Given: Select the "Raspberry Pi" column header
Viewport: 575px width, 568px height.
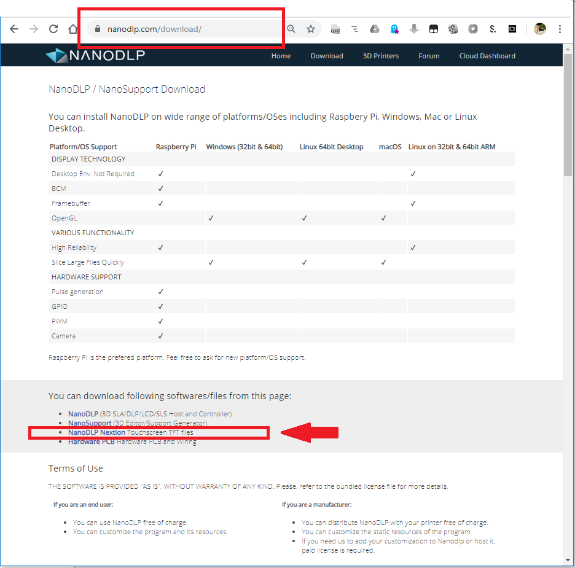Looking at the screenshot, I should (x=176, y=147).
